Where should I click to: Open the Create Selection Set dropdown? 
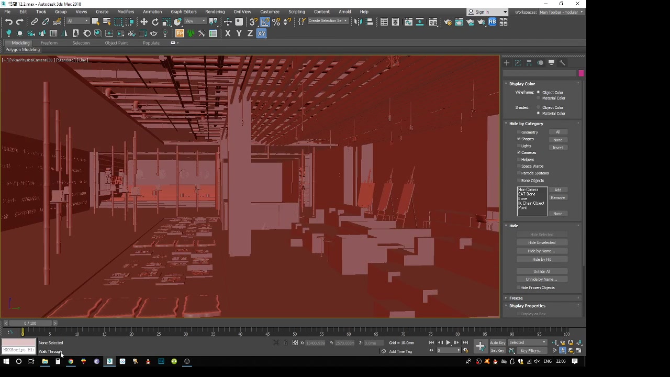click(345, 21)
